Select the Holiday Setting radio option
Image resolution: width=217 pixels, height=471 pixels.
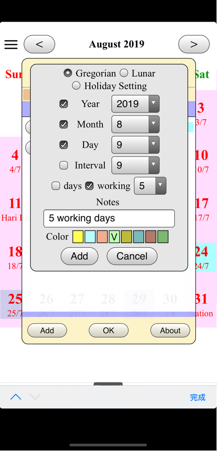(x=76, y=86)
